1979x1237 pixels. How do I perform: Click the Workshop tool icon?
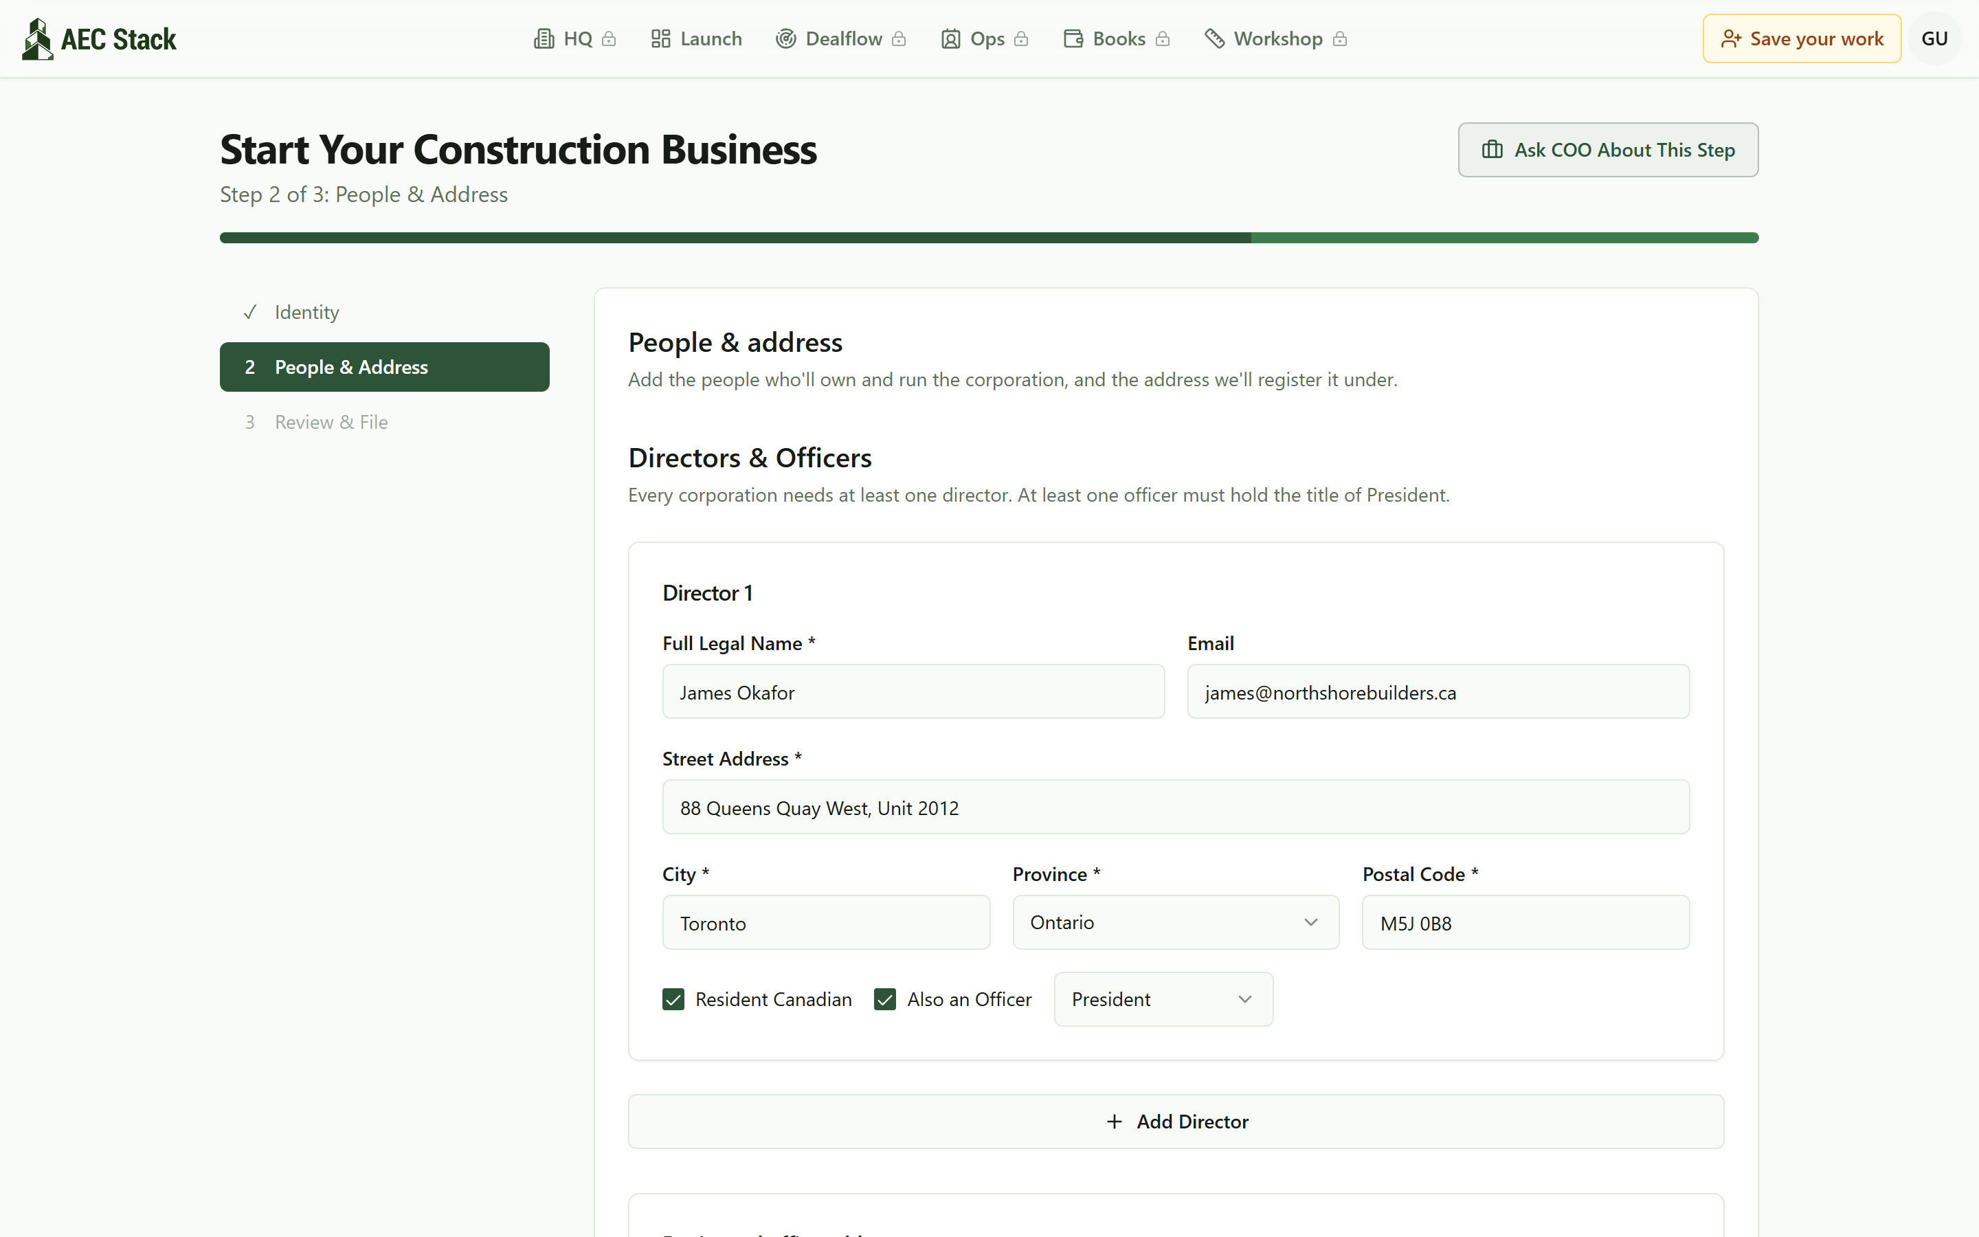click(1214, 38)
